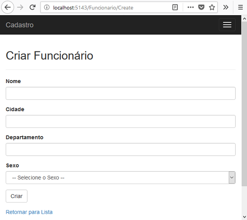This screenshot has height=220, width=247.
Task: Expand the toolbar overflow chevron
Action: 226,7
